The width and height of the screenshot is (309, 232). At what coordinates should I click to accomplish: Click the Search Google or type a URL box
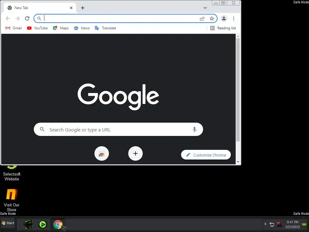118,129
